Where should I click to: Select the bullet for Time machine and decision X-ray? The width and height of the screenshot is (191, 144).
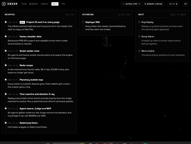tap(6, 94)
